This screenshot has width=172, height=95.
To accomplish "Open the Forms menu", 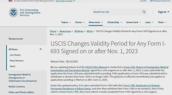I will coord(80,22).
